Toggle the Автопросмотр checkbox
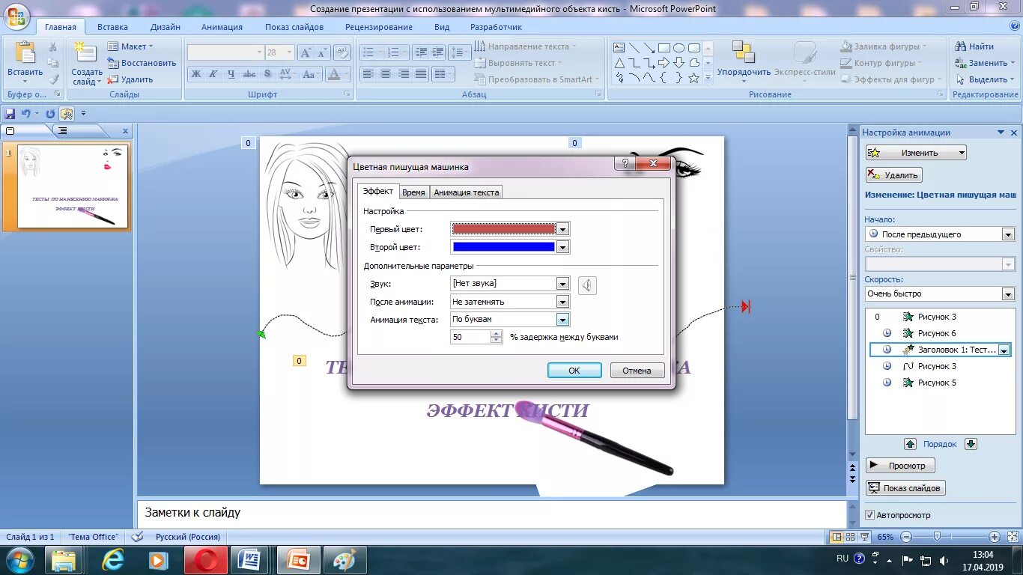Viewport: 1023px width, 575px height. (869, 515)
